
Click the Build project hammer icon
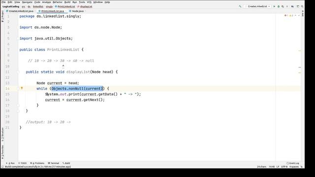click(240, 6)
